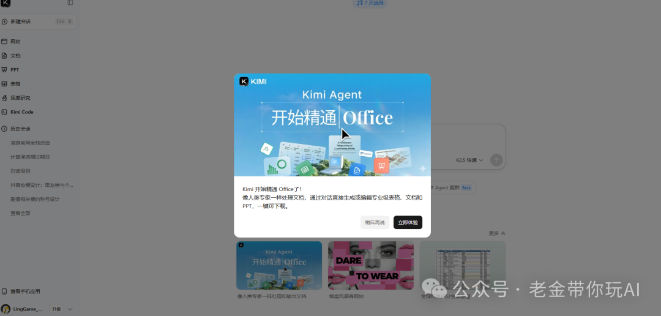Click the LingGame user avatar
661x316 pixels.
pos(6,309)
